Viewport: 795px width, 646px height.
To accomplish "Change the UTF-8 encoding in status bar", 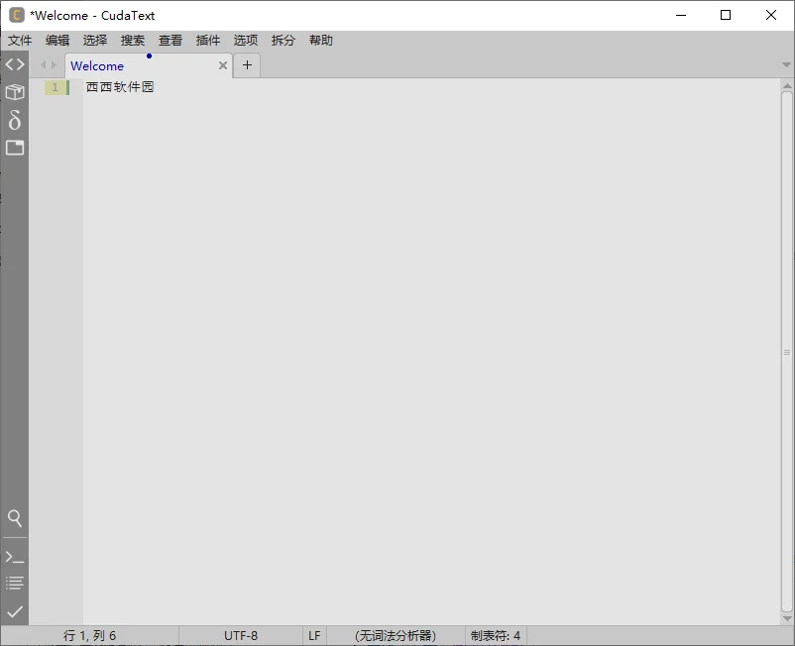I will [x=241, y=635].
